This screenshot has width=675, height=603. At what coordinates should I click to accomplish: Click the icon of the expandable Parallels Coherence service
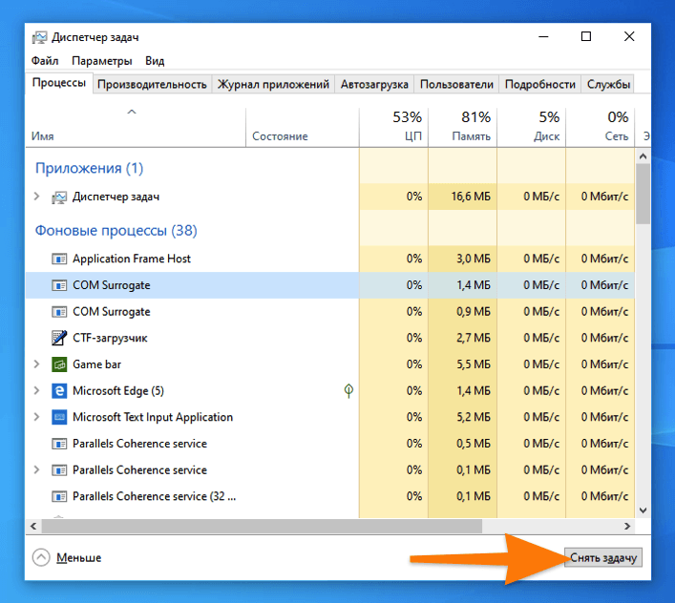[59, 470]
